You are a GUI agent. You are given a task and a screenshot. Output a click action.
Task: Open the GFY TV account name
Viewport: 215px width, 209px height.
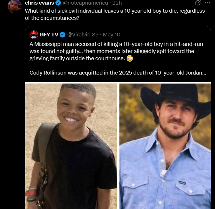click(49, 35)
